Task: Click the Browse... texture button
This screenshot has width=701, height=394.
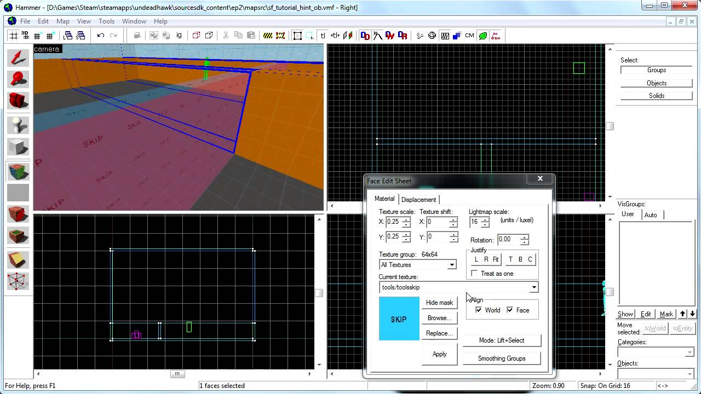Action: 439,318
